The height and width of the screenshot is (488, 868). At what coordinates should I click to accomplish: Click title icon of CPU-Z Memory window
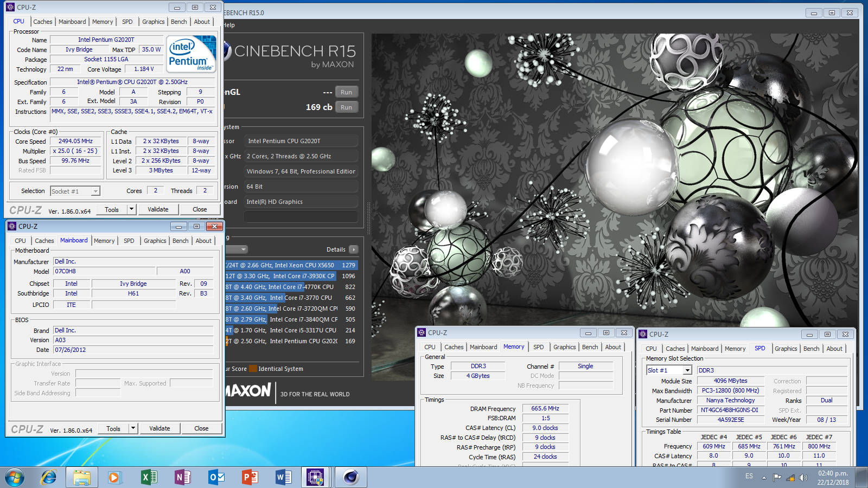pos(422,332)
